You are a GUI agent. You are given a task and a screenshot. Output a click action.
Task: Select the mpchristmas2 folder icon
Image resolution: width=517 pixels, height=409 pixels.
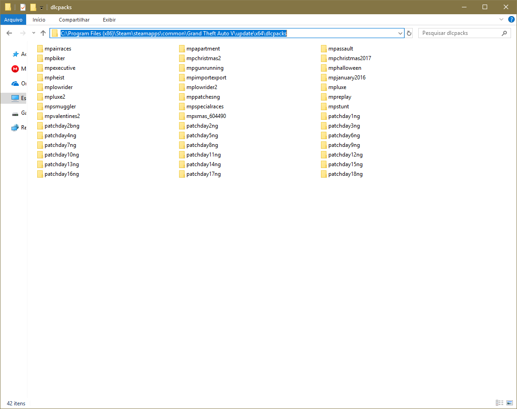coord(182,58)
